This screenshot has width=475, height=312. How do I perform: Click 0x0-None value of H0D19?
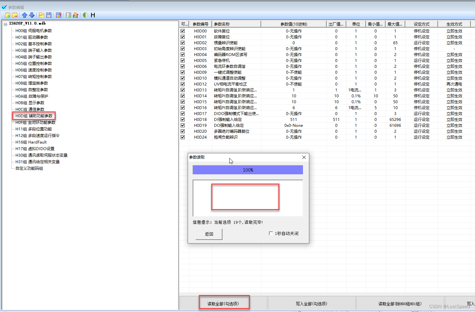click(x=294, y=126)
